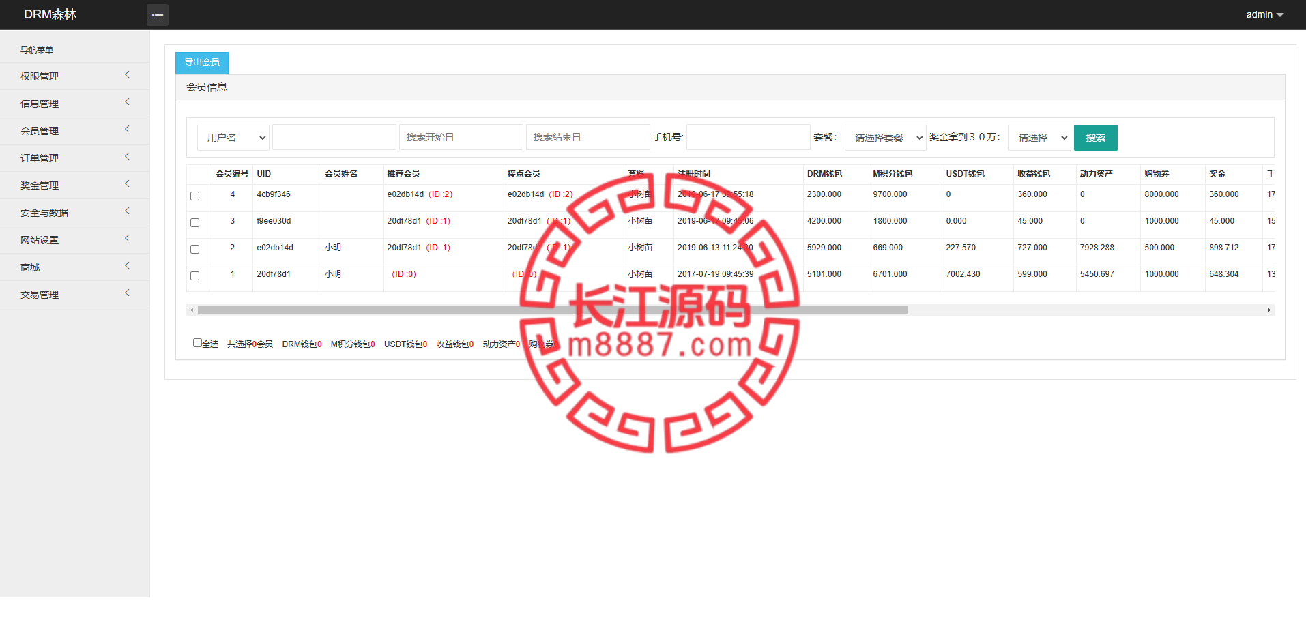1306x624 pixels.
Task: Click the 搜索结束日 end date field
Action: point(588,137)
